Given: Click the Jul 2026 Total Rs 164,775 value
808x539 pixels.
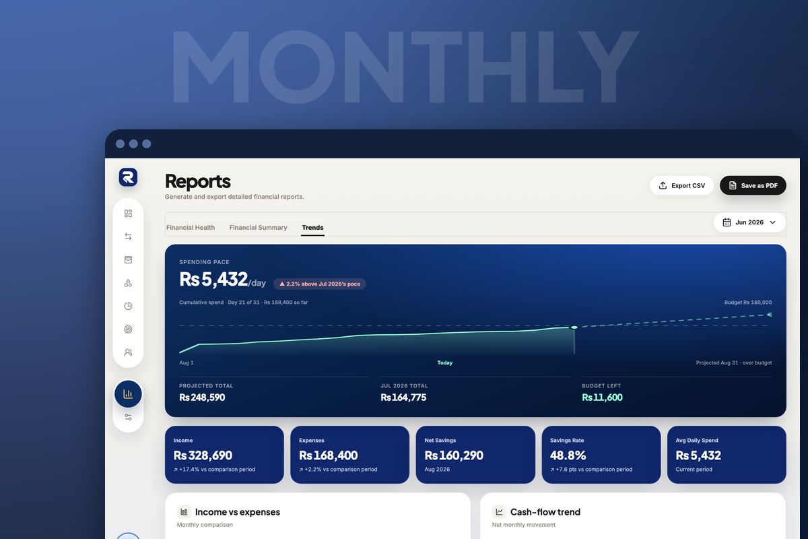Looking at the screenshot, I should pyautogui.click(x=403, y=398).
